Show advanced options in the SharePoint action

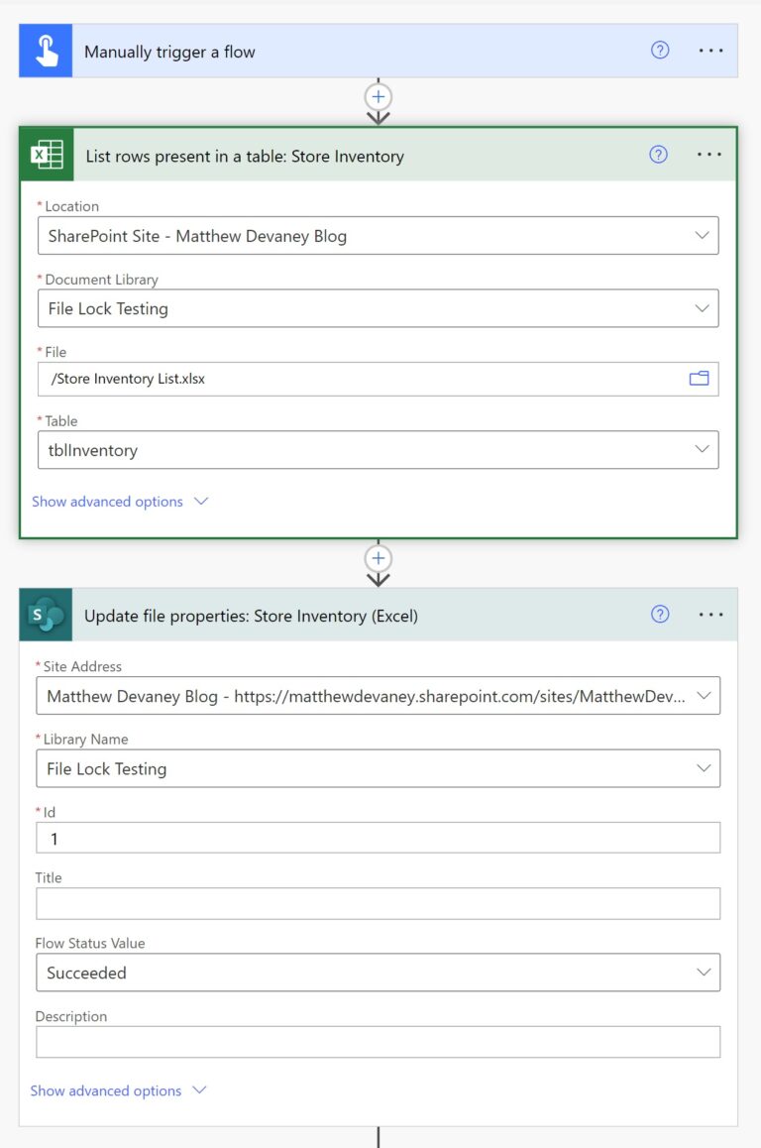click(x=106, y=1090)
